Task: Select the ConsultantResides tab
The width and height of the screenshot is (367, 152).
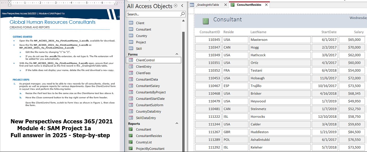Action: pos(249,5)
